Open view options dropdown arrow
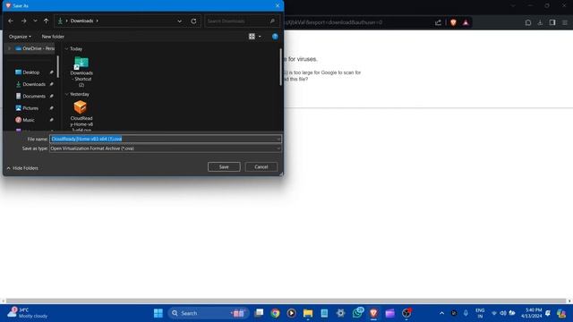573x322 pixels. [260, 37]
